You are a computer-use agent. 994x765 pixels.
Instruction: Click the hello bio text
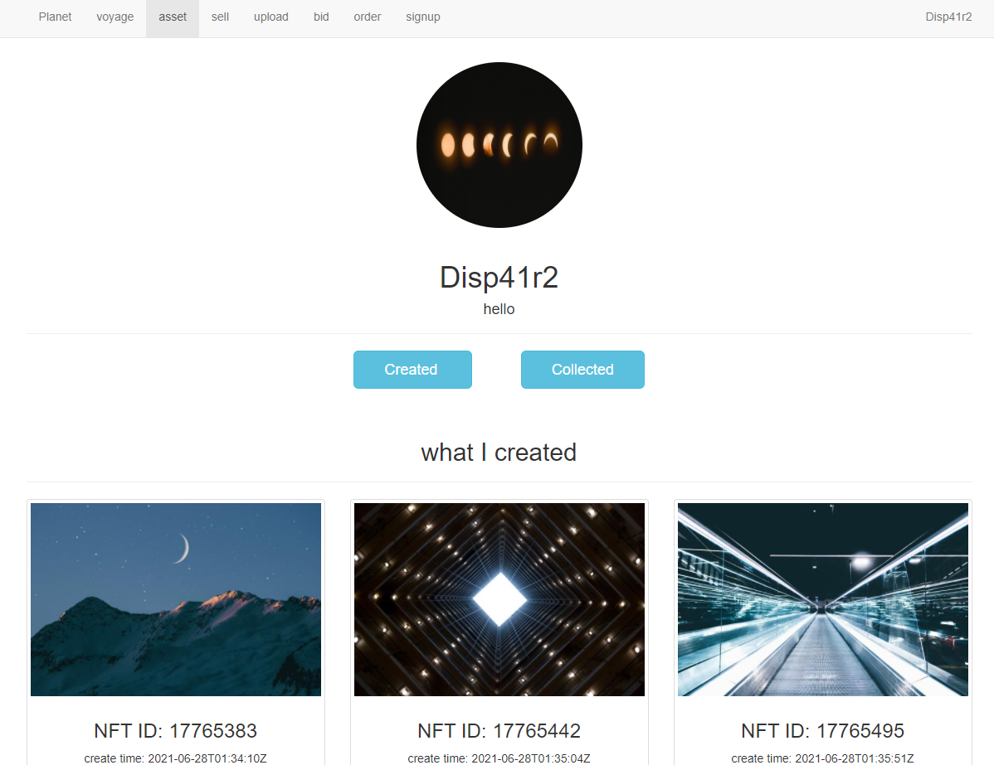[499, 308]
